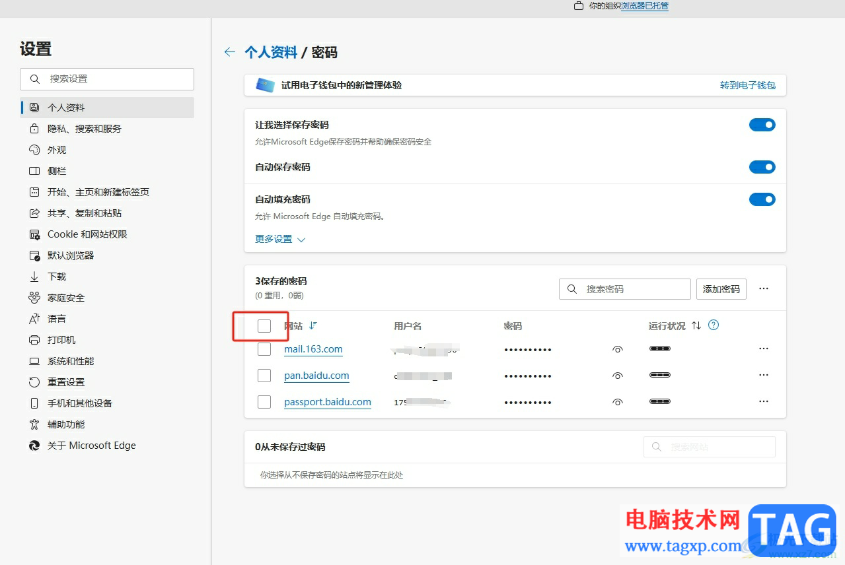Open more actions for mail.163.com row
The image size is (845, 565).
tap(764, 349)
